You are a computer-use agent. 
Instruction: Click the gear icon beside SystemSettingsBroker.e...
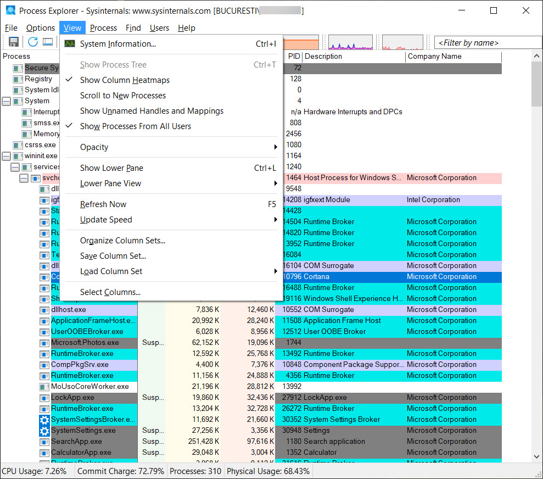tap(44, 420)
